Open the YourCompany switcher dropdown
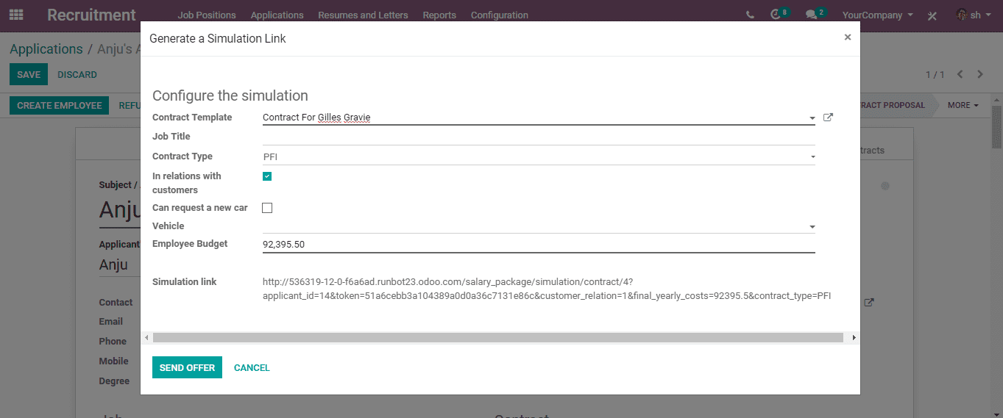 877,15
